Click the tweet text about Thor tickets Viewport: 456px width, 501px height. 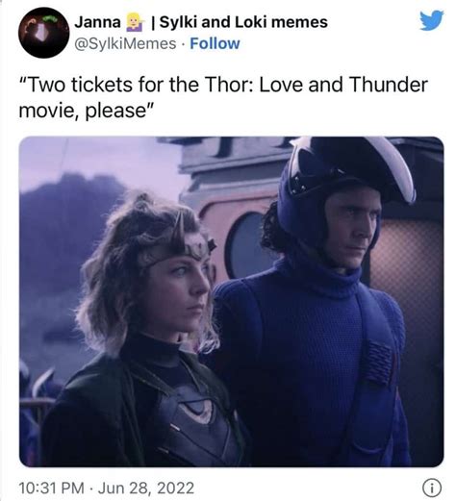(x=223, y=97)
